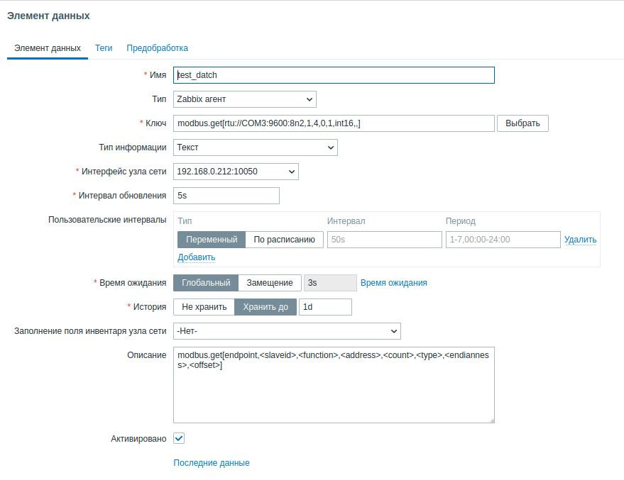Open Интерфейс узла сети dropdown
624x480 pixels.
coord(236,172)
